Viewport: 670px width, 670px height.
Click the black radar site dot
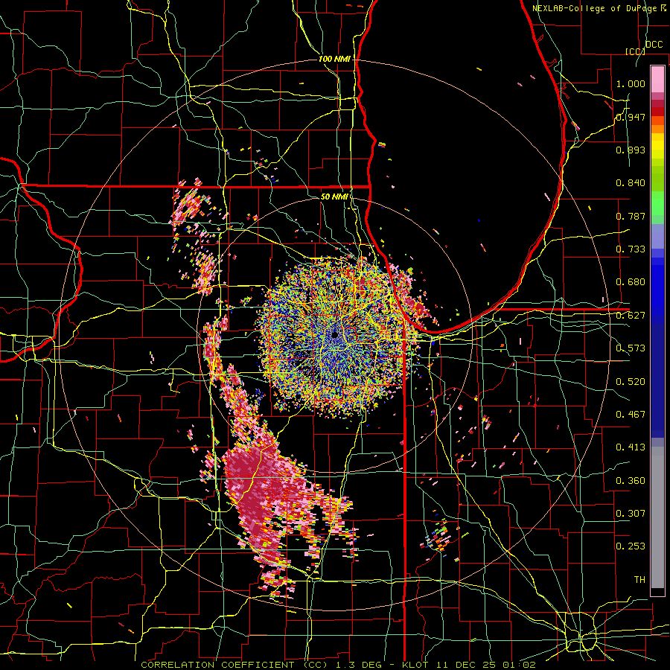point(335,336)
